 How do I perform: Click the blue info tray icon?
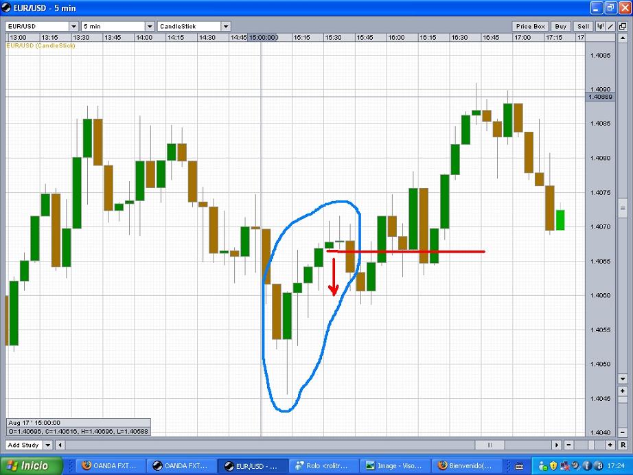586,466
